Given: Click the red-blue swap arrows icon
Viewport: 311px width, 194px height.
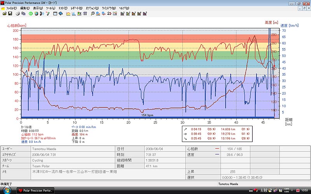Looking at the screenshot, I should tap(109, 14).
